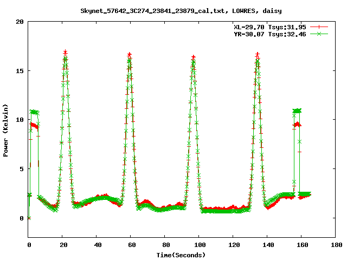Click the x-axis tick label 140

click(268, 245)
